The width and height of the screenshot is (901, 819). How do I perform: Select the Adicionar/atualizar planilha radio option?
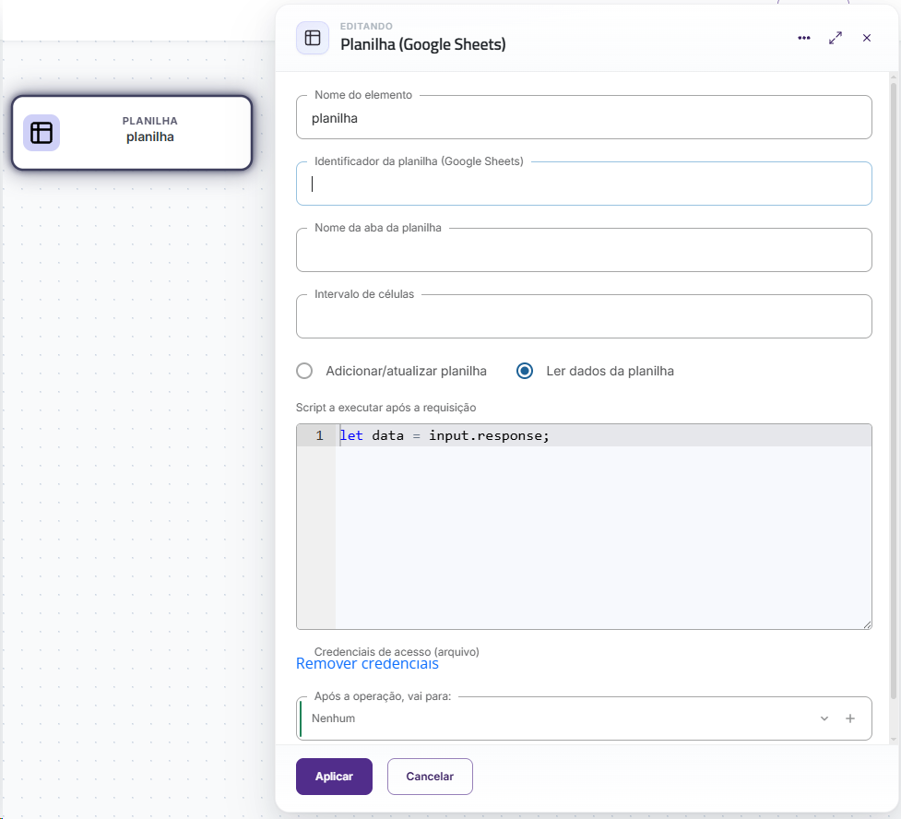pyautogui.click(x=304, y=371)
